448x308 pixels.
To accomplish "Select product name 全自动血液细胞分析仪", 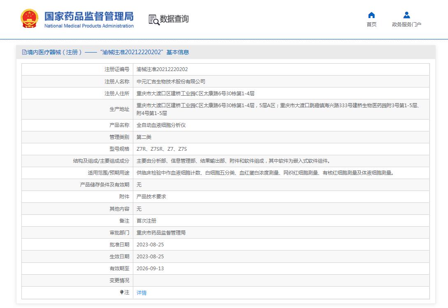I will 161,125.
